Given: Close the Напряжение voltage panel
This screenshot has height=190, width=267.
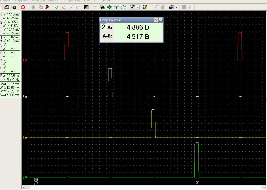Looking at the screenshot, I should [x=161, y=20].
